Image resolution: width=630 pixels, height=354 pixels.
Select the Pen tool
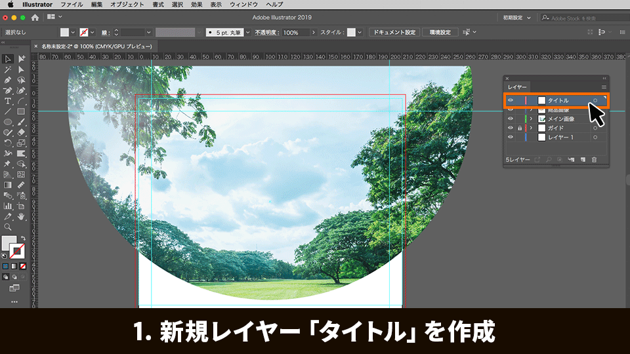(x=8, y=80)
